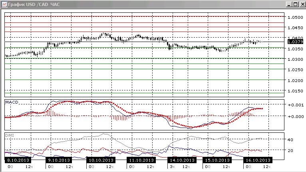Click the +0.001 MACD scale label

[x=296, y=105]
